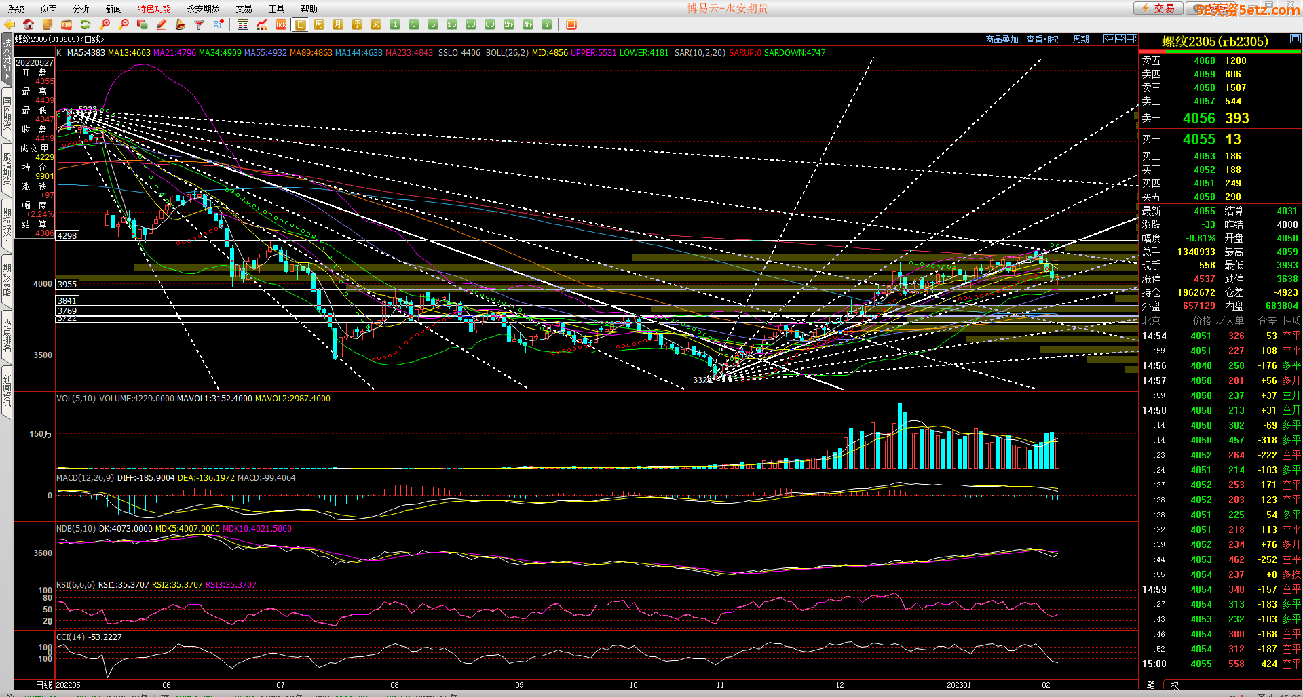Click the 商品叠加 link

(x=1002, y=39)
